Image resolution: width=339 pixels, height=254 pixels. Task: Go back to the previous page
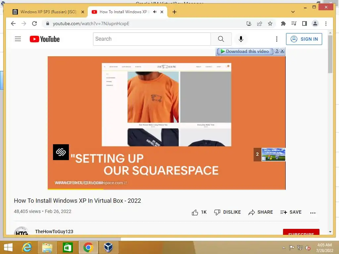(x=13, y=23)
